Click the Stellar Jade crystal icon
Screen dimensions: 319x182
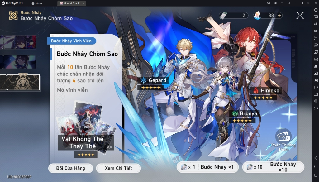(257, 16)
